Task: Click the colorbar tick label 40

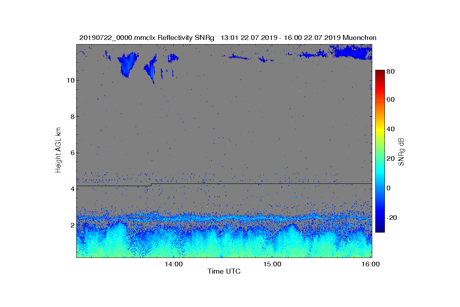Action: pyautogui.click(x=391, y=129)
